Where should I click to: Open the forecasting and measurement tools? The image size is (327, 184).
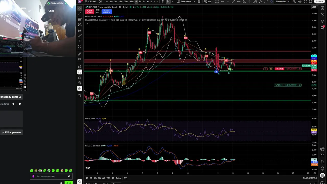click(80, 30)
